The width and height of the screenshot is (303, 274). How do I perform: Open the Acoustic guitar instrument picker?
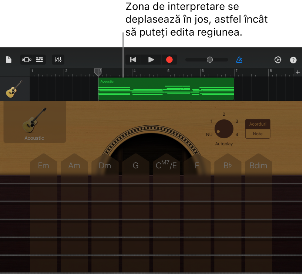click(x=34, y=122)
